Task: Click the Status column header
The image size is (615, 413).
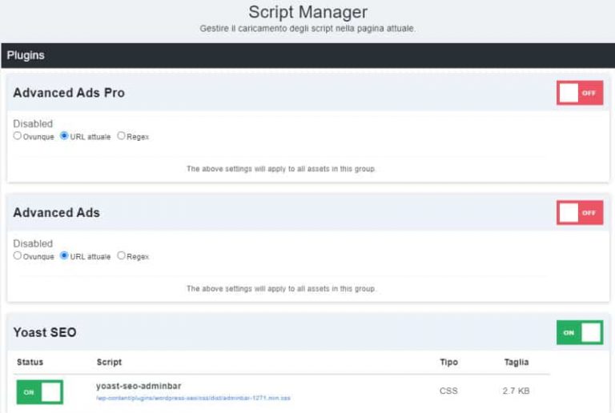Action: (x=30, y=363)
